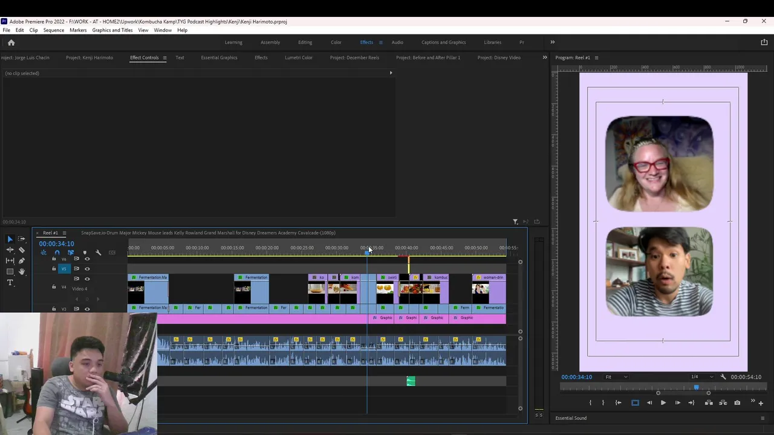Open timeline display settings wrench

click(x=98, y=253)
